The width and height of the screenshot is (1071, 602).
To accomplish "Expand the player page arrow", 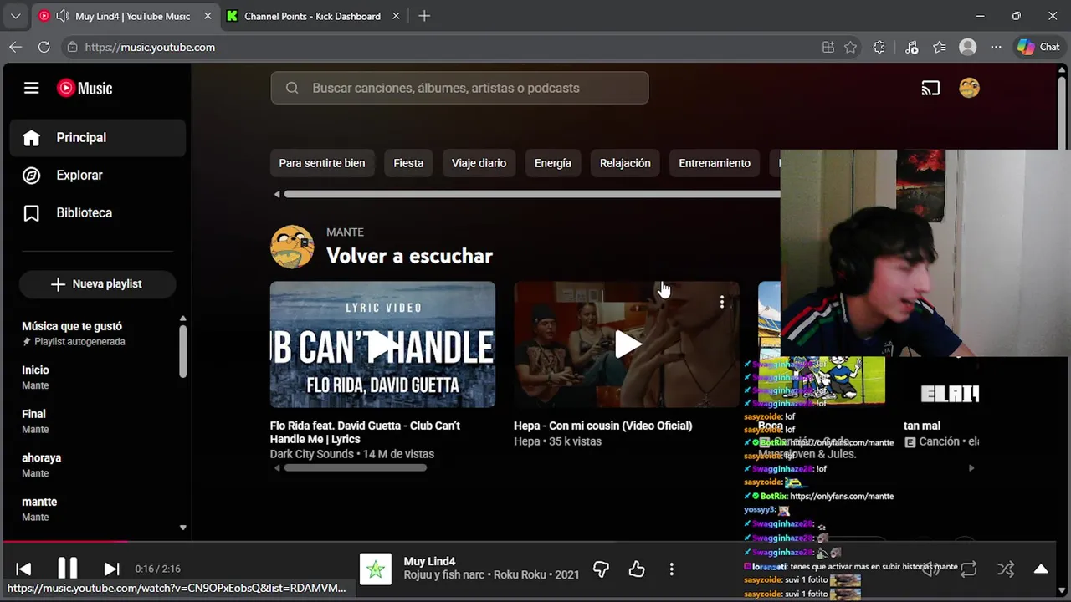I will [1041, 569].
